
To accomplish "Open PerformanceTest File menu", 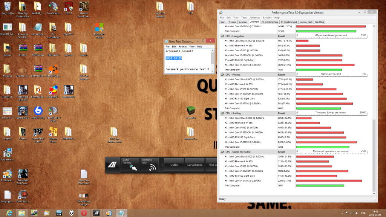I will pos(222,18).
